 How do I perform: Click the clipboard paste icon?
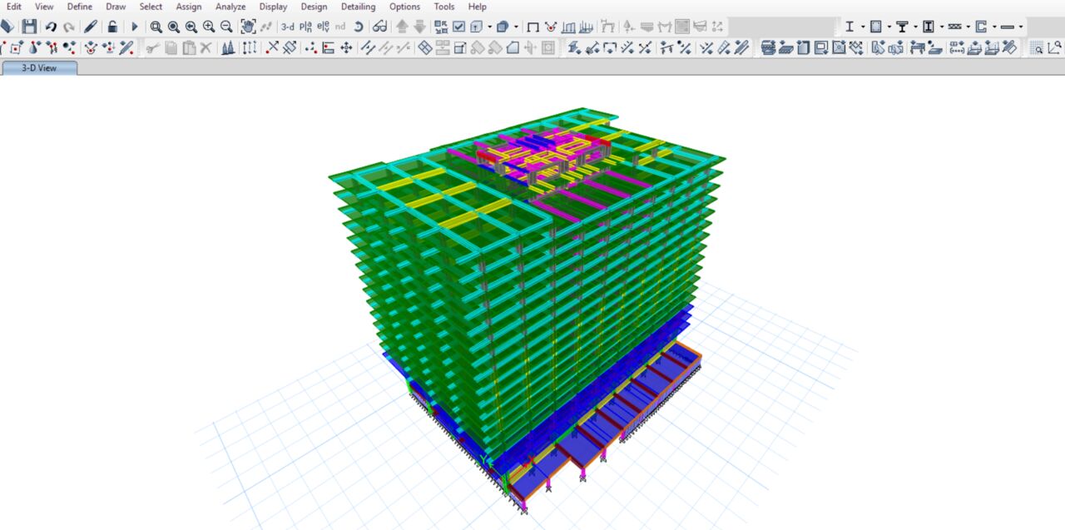188,48
